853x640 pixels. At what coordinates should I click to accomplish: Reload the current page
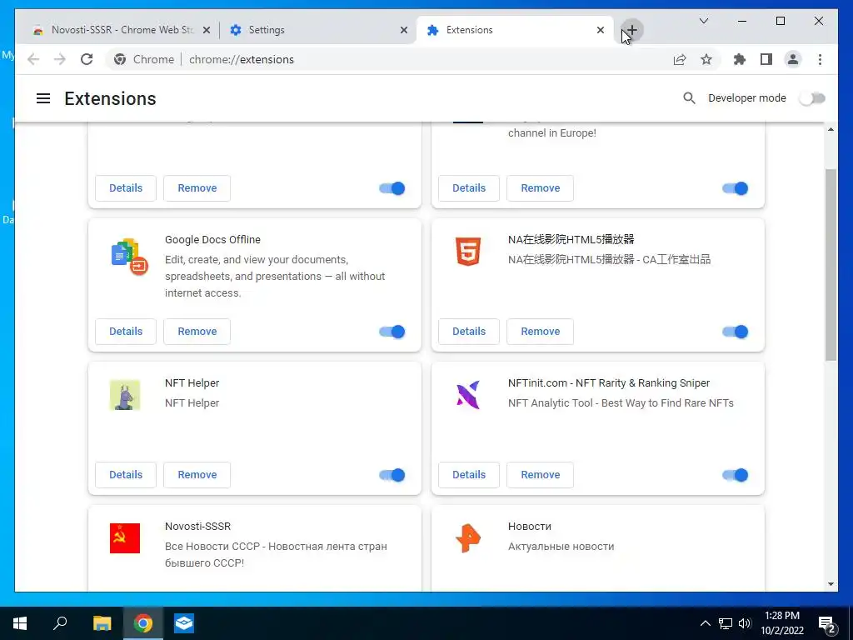click(87, 59)
